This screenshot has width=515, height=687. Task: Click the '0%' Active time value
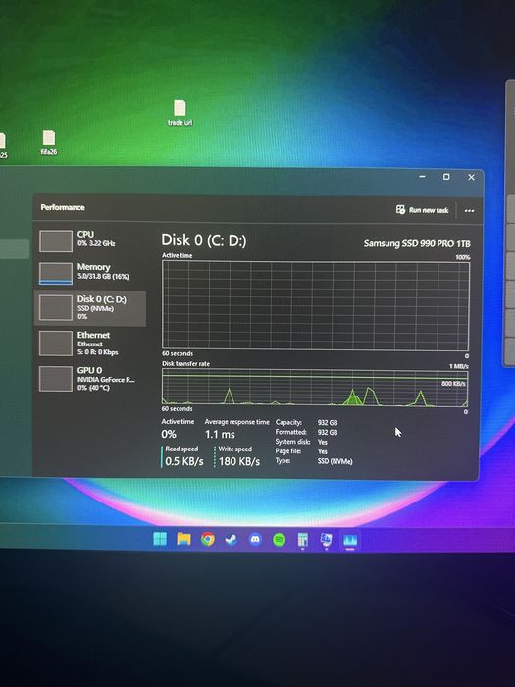click(x=169, y=434)
